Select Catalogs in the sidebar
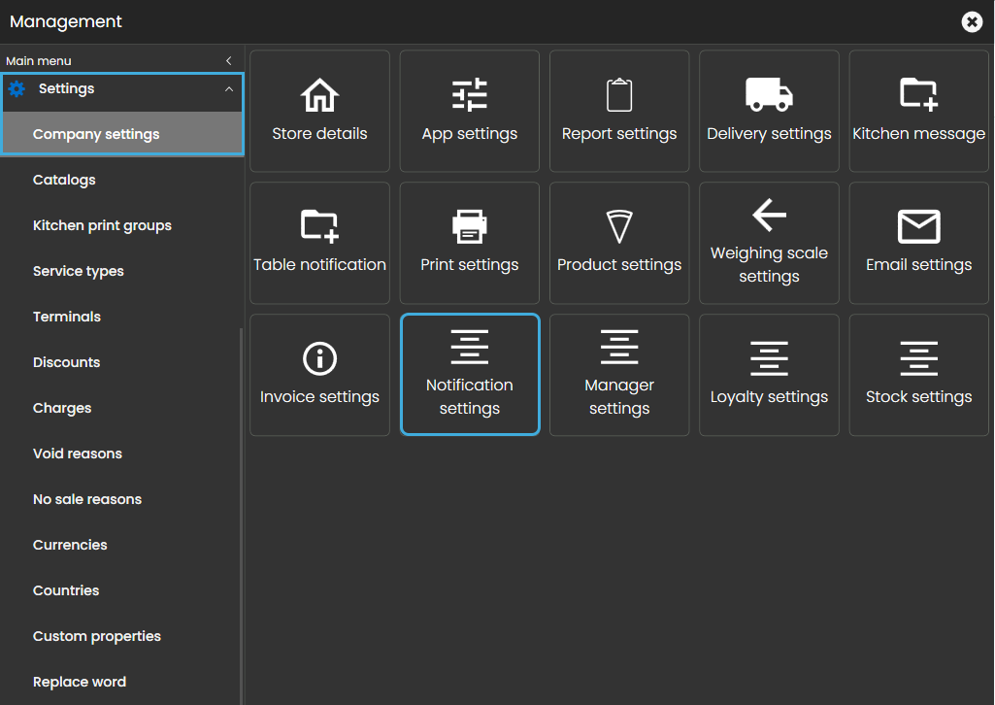Image resolution: width=995 pixels, height=705 pixels. tap(64, 180)
